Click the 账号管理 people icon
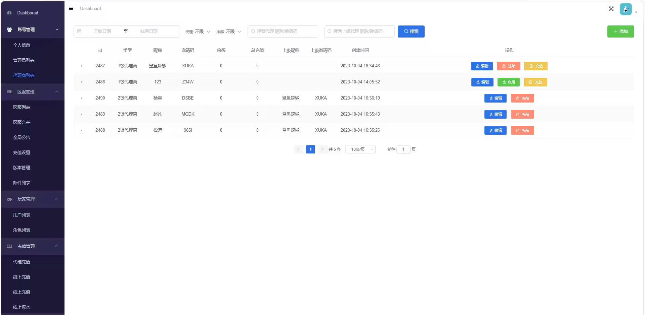Image resolution: width=645 pixels, height=315 pixels. point(9,29)
